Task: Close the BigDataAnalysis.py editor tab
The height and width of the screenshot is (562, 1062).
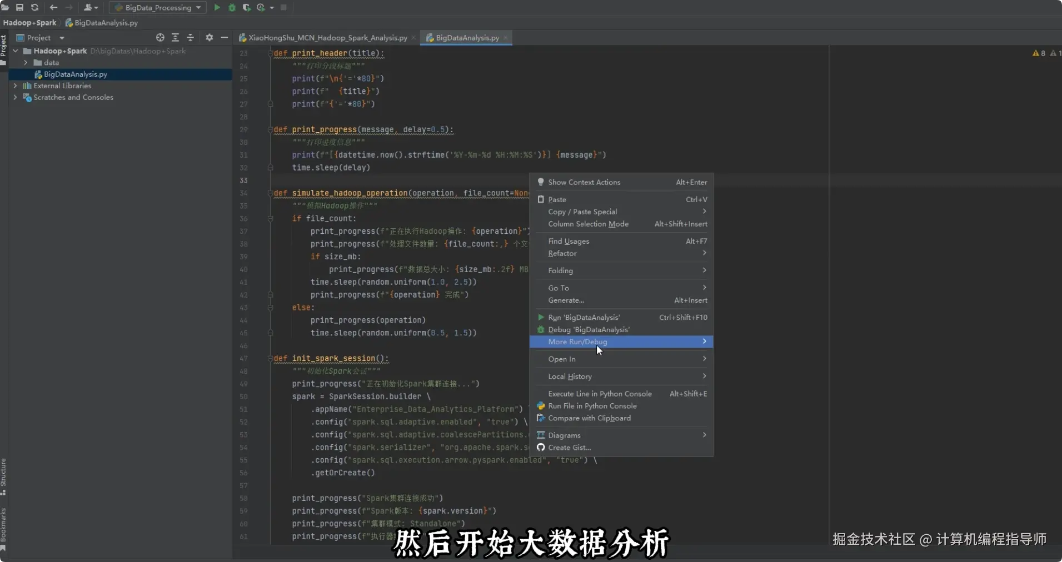Action: coord(505,38)
